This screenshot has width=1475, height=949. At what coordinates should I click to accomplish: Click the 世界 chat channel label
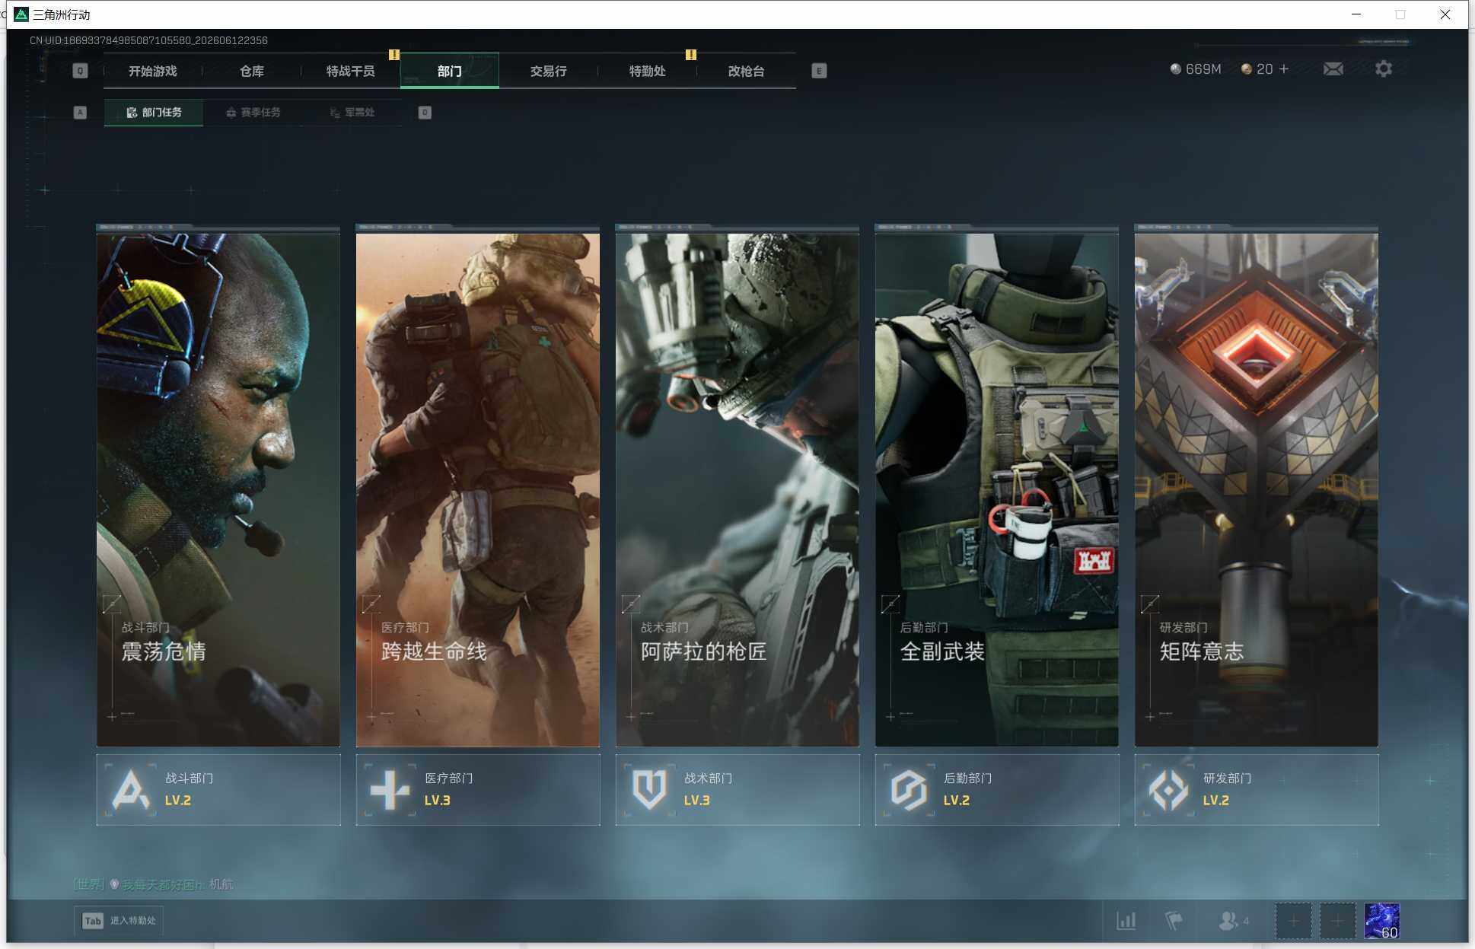click(89, 884)
